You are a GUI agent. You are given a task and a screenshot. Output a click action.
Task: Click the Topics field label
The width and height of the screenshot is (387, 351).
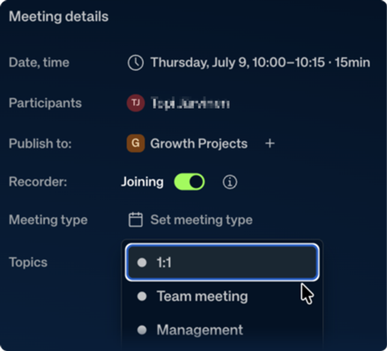point(28,262)
